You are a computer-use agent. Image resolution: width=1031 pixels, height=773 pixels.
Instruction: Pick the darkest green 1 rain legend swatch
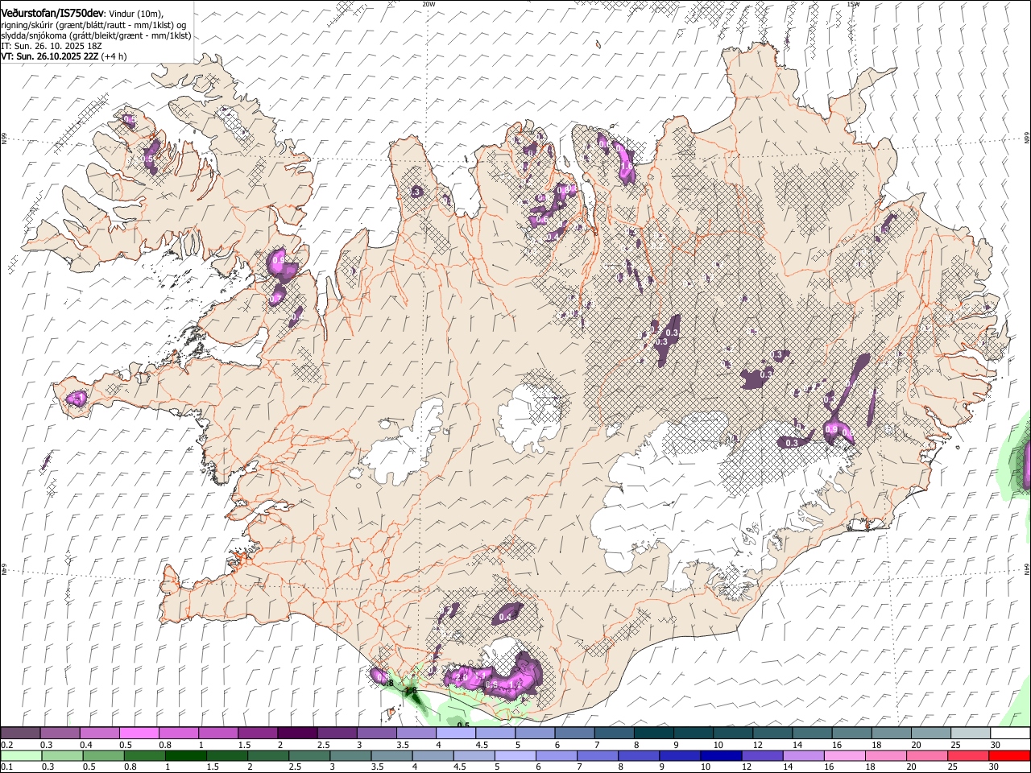[x=185, y=756]
